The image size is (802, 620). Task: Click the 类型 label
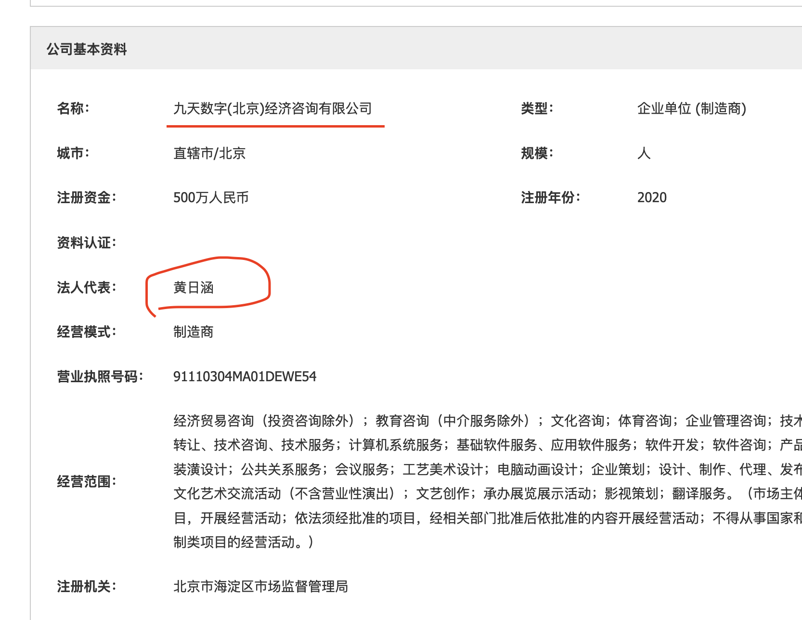(537, 108)
